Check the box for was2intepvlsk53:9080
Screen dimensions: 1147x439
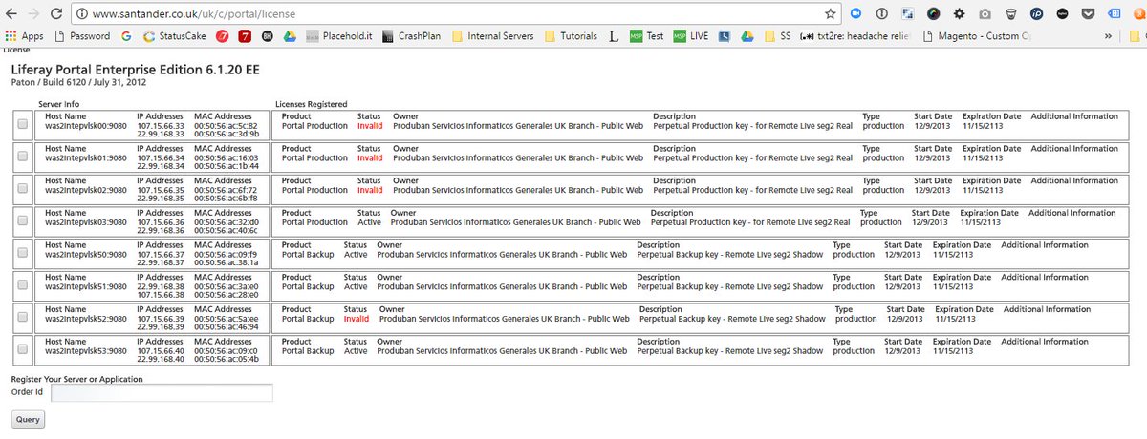tap(23, 351)
